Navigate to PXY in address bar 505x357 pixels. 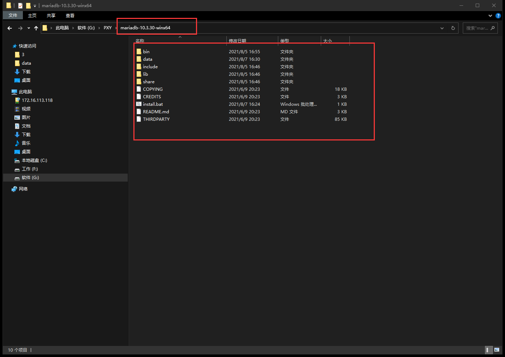(x=108, y=28)
